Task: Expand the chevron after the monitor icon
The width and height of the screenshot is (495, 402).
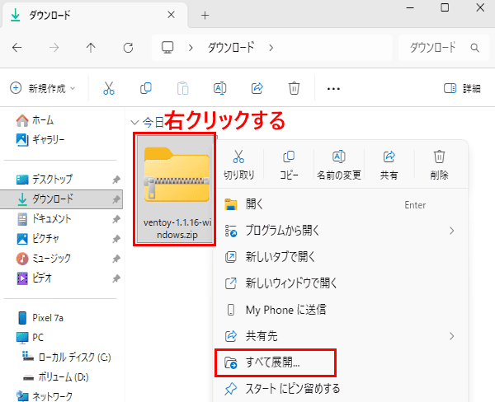Action: pyautogui.click(x=191, y=48)
